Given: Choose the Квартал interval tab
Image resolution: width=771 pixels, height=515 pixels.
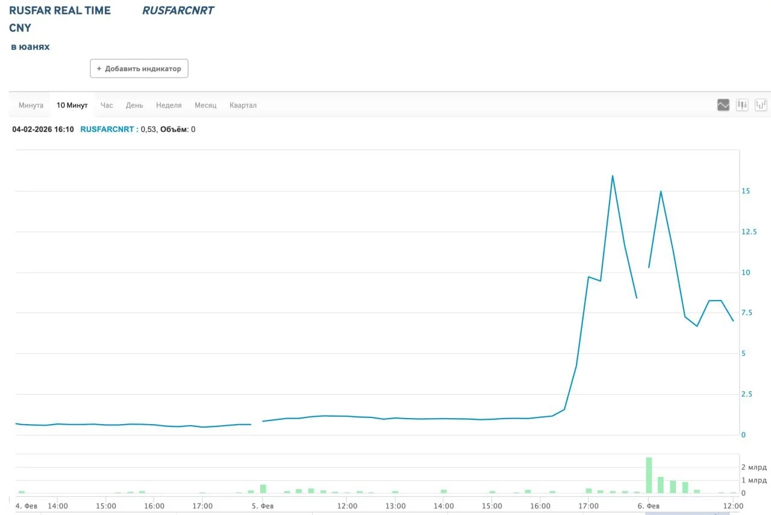Looking at the screenshot, I should (x=243, y=105).
